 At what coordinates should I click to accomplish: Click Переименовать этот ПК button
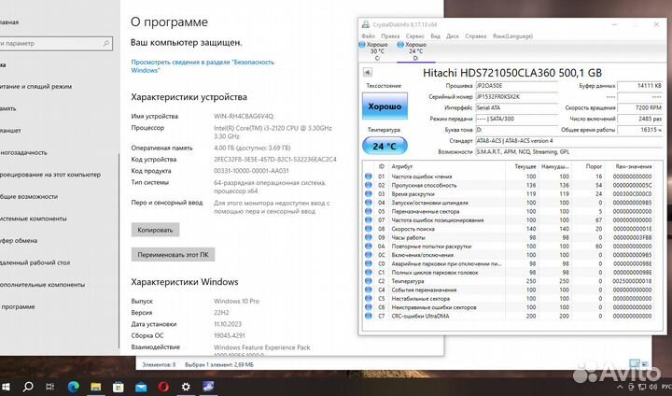point(173,254)
